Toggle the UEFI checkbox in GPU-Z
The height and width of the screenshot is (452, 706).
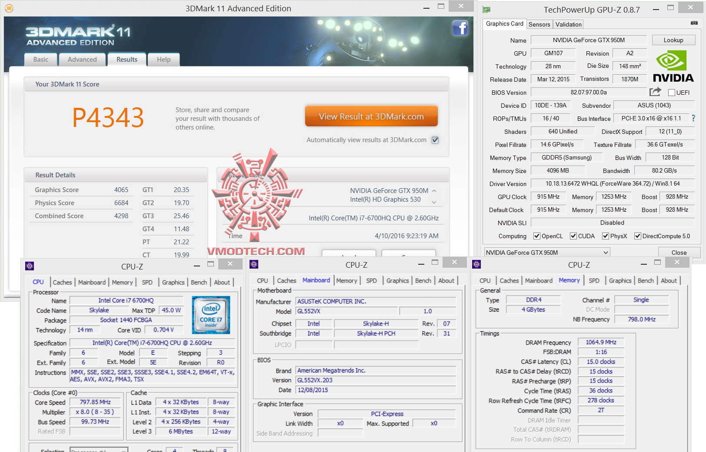click(672, 93)
